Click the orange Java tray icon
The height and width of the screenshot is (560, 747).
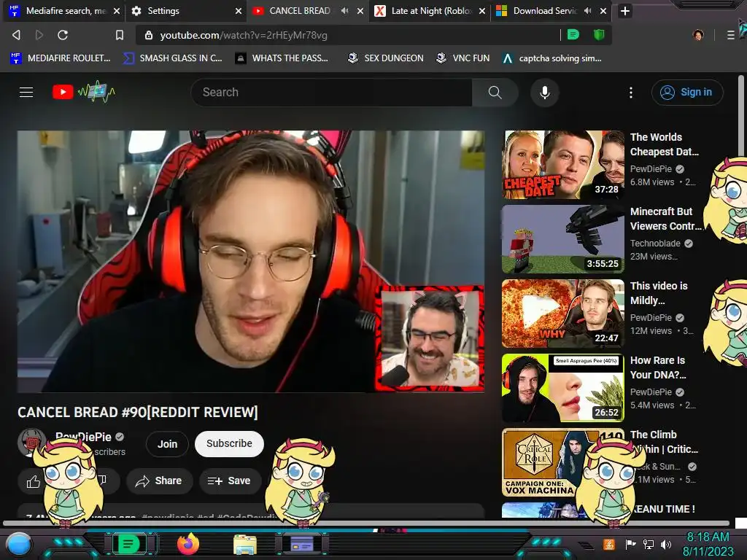click(609, 544)
